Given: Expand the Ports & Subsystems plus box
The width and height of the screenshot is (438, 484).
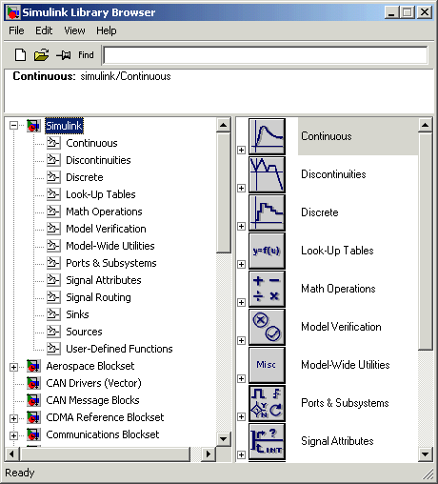Looking at the screenshot, I should pyautogui.click(x=241, y=416).
